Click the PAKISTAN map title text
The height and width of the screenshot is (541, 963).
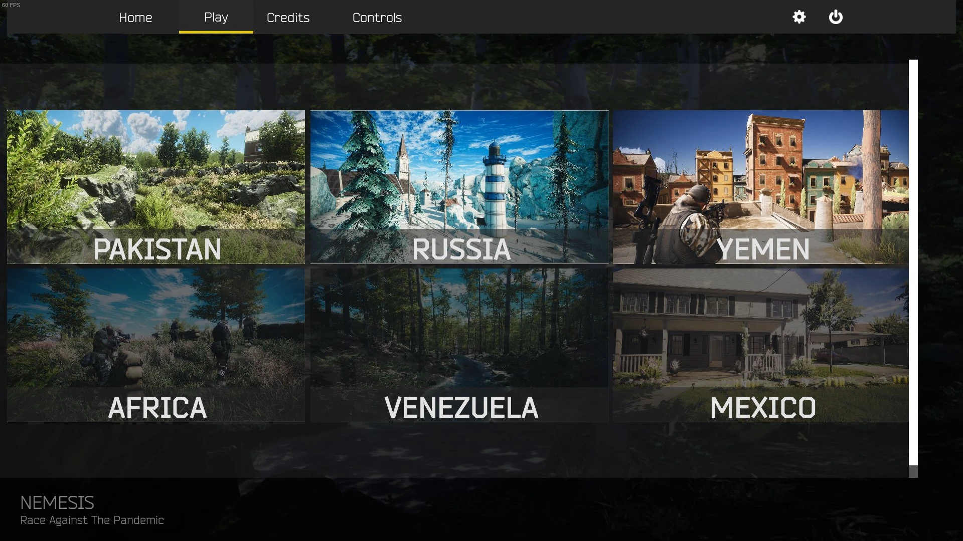click(157, 249)
